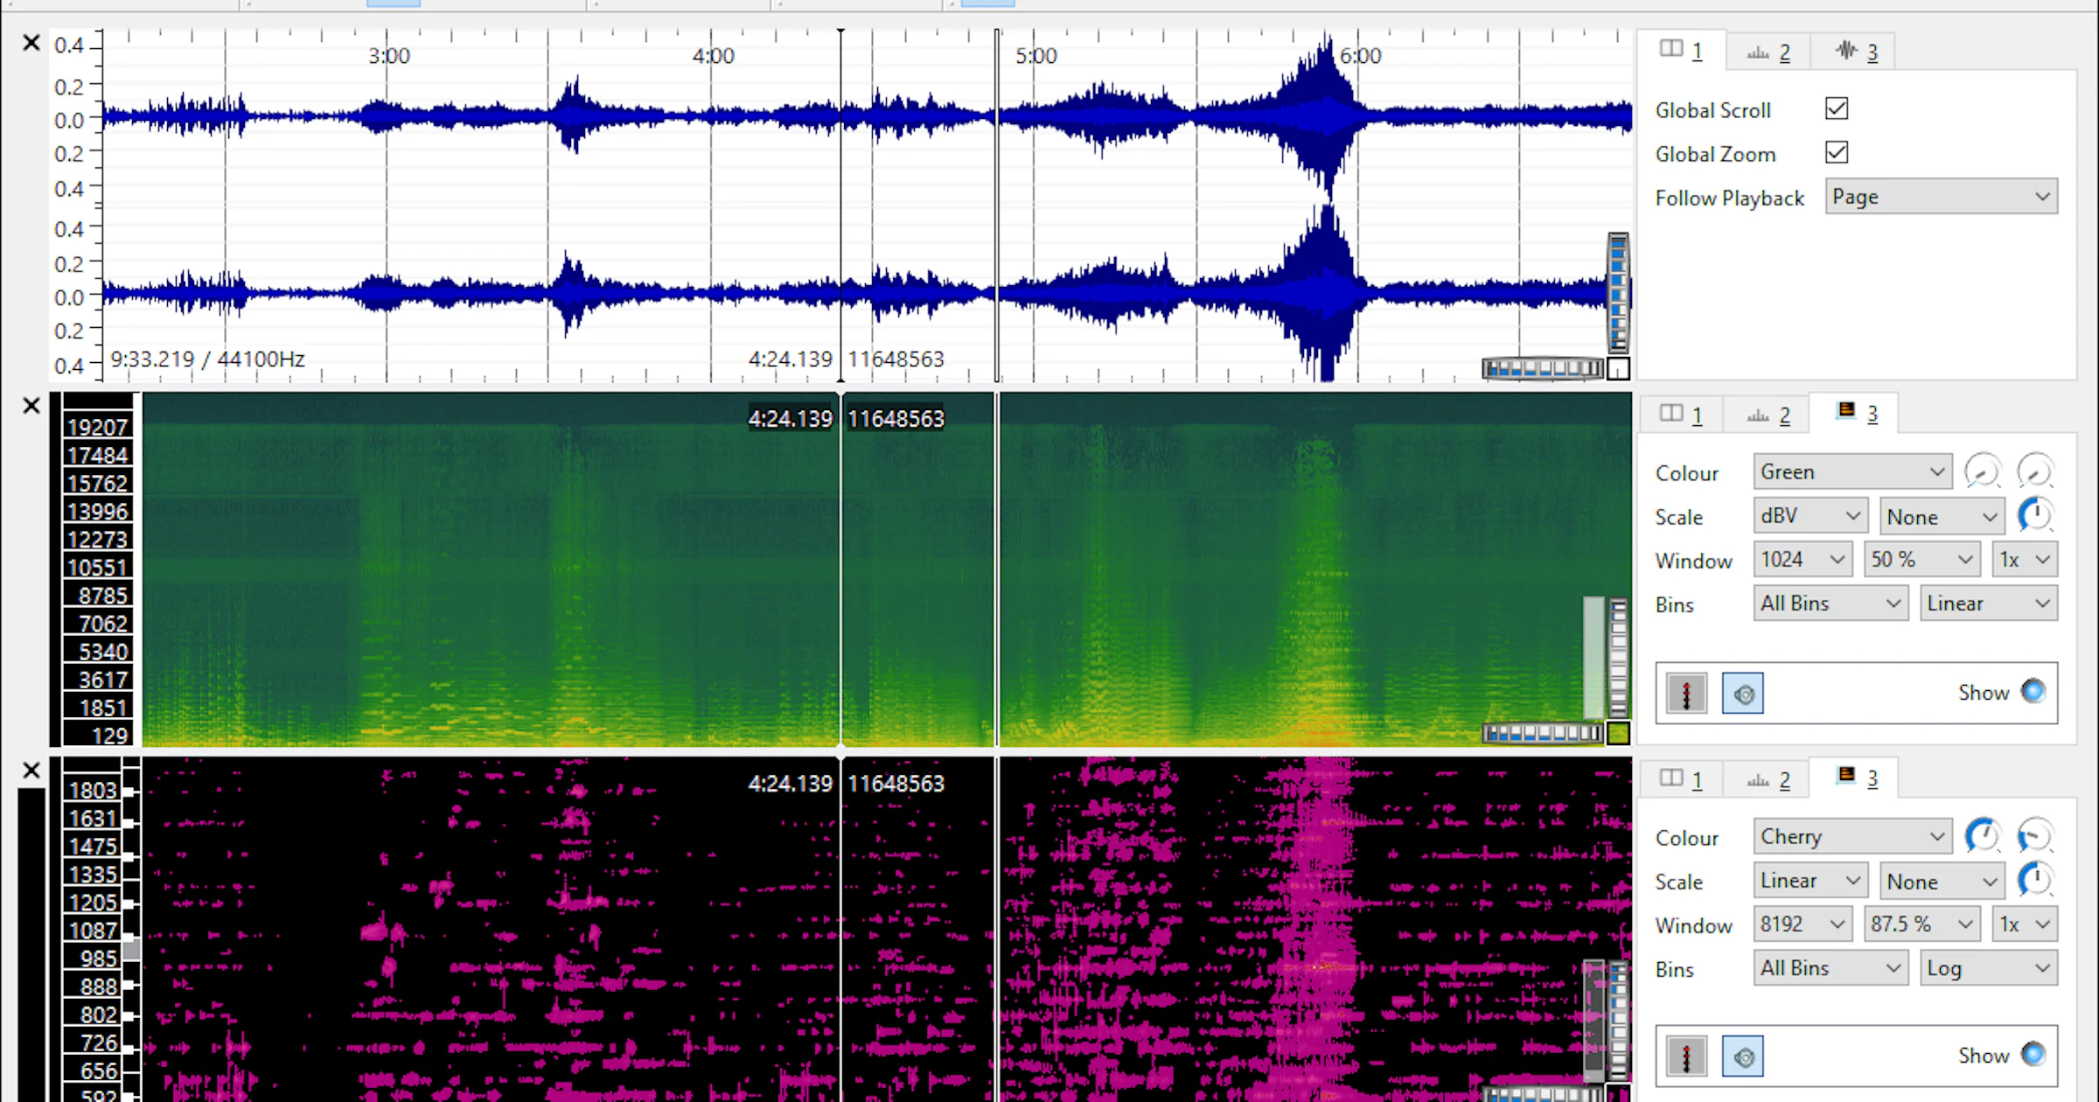Click the first dial next to Green colour dropdown
Screen dimensions: 2099x1102
pos(1983,471)
